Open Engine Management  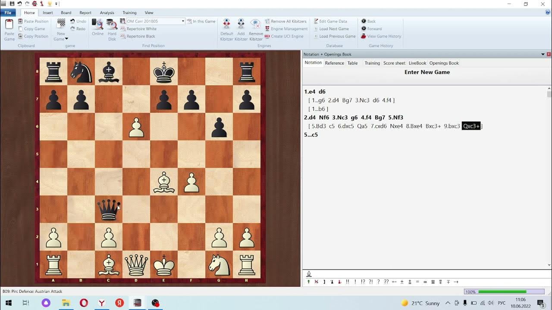point(286,29)
